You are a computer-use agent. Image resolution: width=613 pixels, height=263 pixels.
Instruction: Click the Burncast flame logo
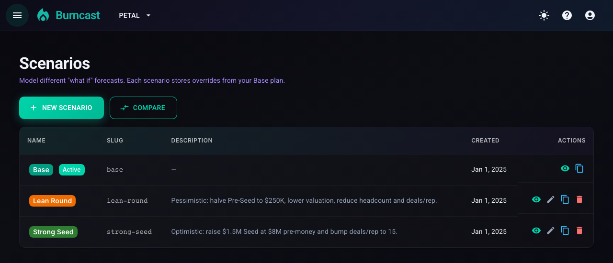pyautogui.click(x=43, y=15)
